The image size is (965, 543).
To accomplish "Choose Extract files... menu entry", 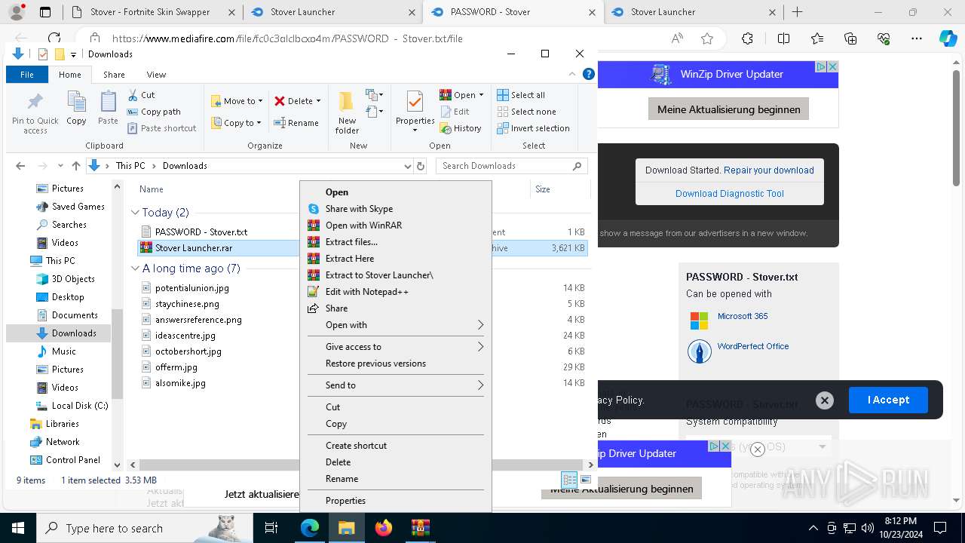I will click(396, 242).
